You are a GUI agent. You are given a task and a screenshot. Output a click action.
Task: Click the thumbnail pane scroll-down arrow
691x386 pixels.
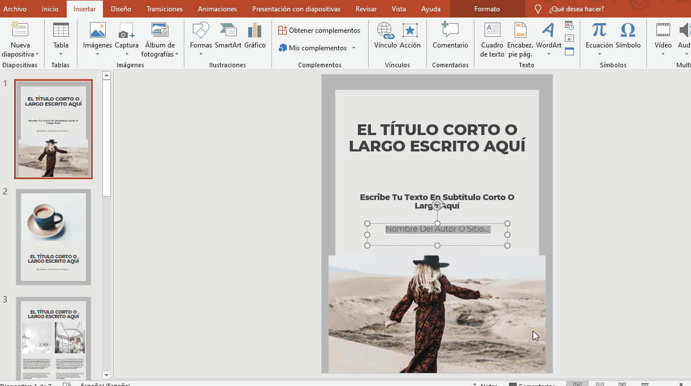106,375
